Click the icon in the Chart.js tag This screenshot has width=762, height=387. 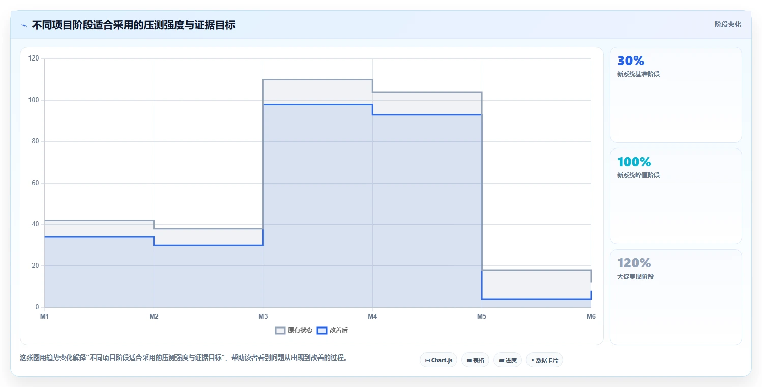(428, 360)
